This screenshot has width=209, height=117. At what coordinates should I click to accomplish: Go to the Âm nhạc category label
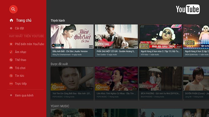click(x=21, y=52)
